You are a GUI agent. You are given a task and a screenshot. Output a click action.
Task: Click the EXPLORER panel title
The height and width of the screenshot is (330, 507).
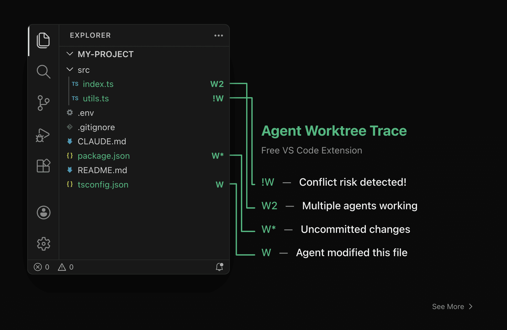[90, 35]
